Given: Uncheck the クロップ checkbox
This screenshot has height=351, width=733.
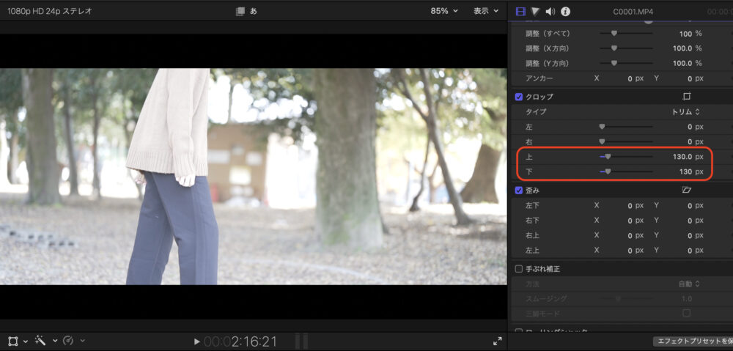Looking at the screenshot, I should (x=519, y=97).
